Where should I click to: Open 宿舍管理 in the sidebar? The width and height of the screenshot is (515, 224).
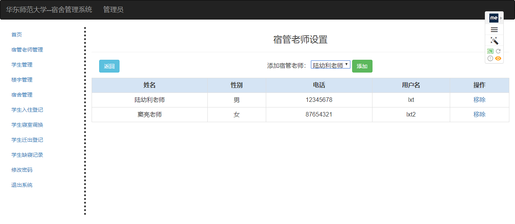pyautogui.click(x=22, y=95)
